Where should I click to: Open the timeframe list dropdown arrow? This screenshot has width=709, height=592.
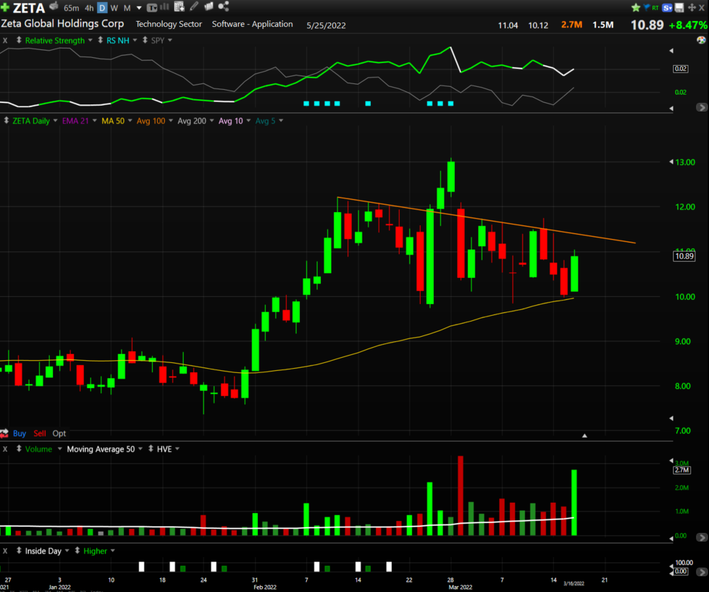(x=139, y=8)
